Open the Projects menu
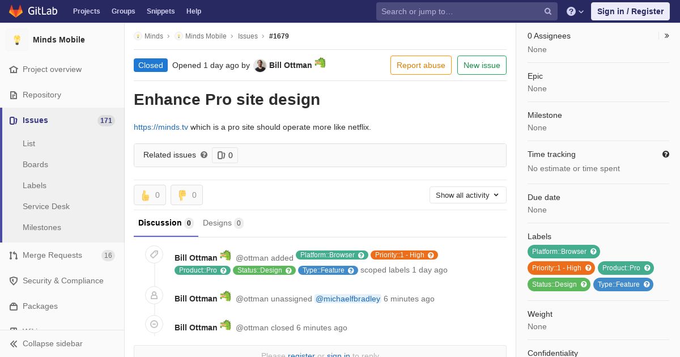The width and height of the screenshot is (680, 357). [x=87, y=11]
